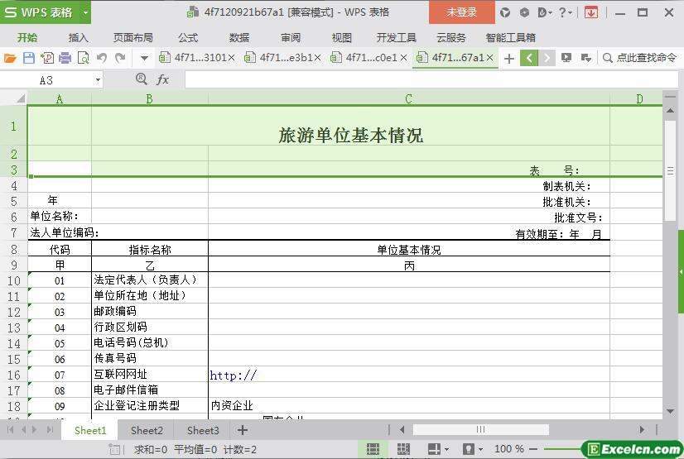Select column D header
Viewport: 684px width, 459px height.
639,99
